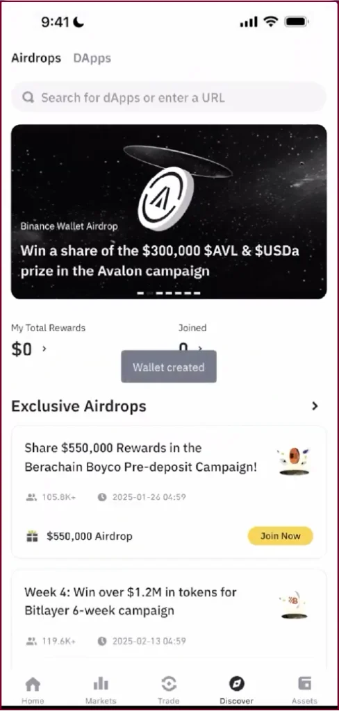
Task: Select the Discover compass icon
Action: (x=237, y=683)
